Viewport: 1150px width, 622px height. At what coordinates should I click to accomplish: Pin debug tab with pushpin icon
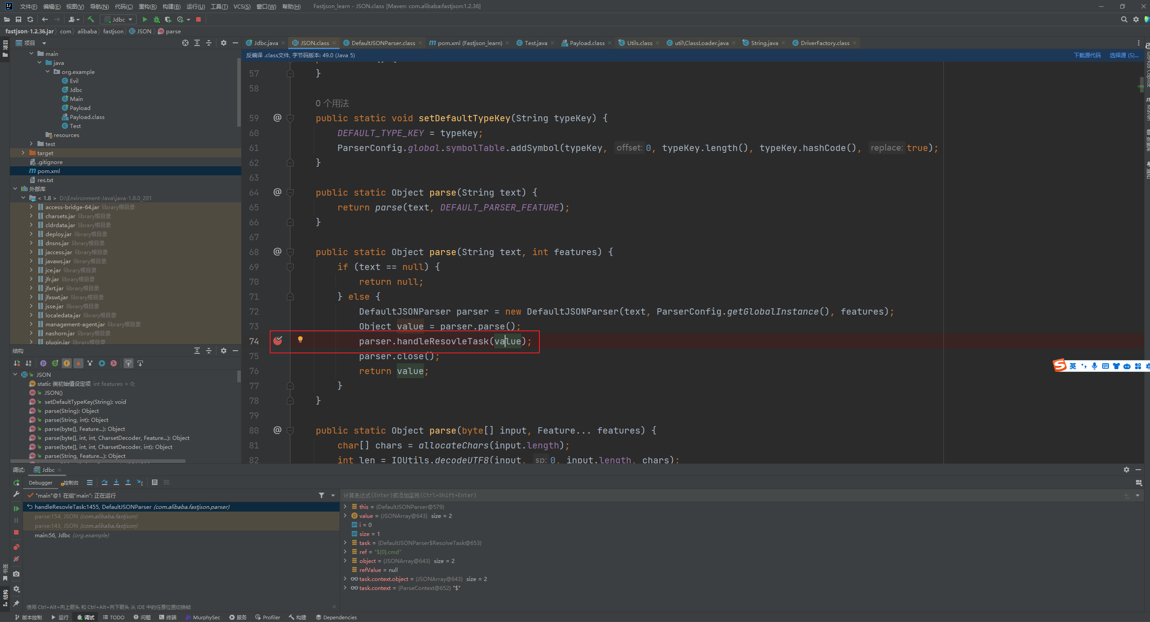(16, 604)
